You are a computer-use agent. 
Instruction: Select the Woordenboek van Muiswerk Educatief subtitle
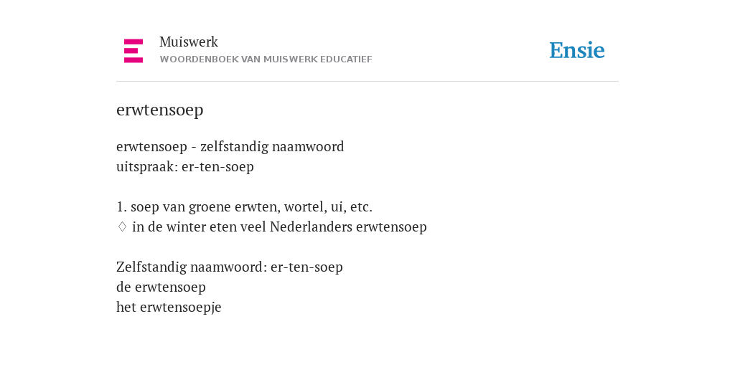(266, 59)
